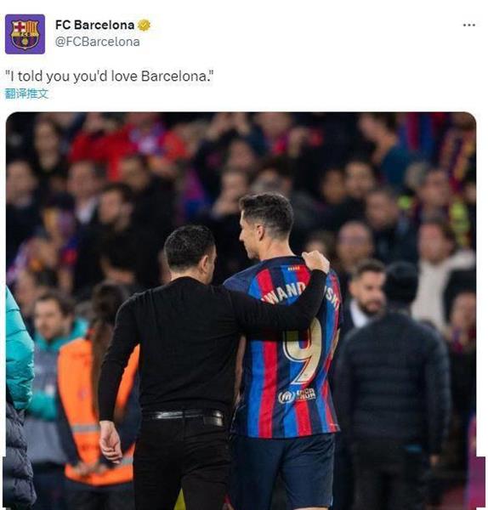Image resolution: width=488 pixels, height=510 pixels.
Task: Click the black belt of the man in black
Action: (184, 416)
